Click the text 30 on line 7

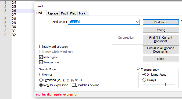click(14, 27)
